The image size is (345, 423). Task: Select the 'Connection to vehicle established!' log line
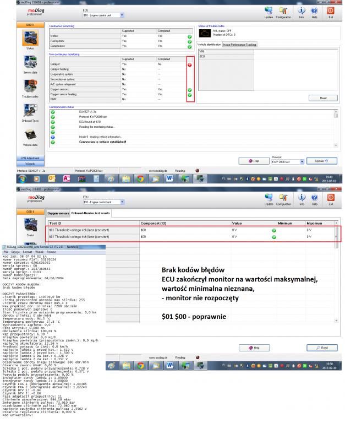pyautogui.click(x=102, y=142)
